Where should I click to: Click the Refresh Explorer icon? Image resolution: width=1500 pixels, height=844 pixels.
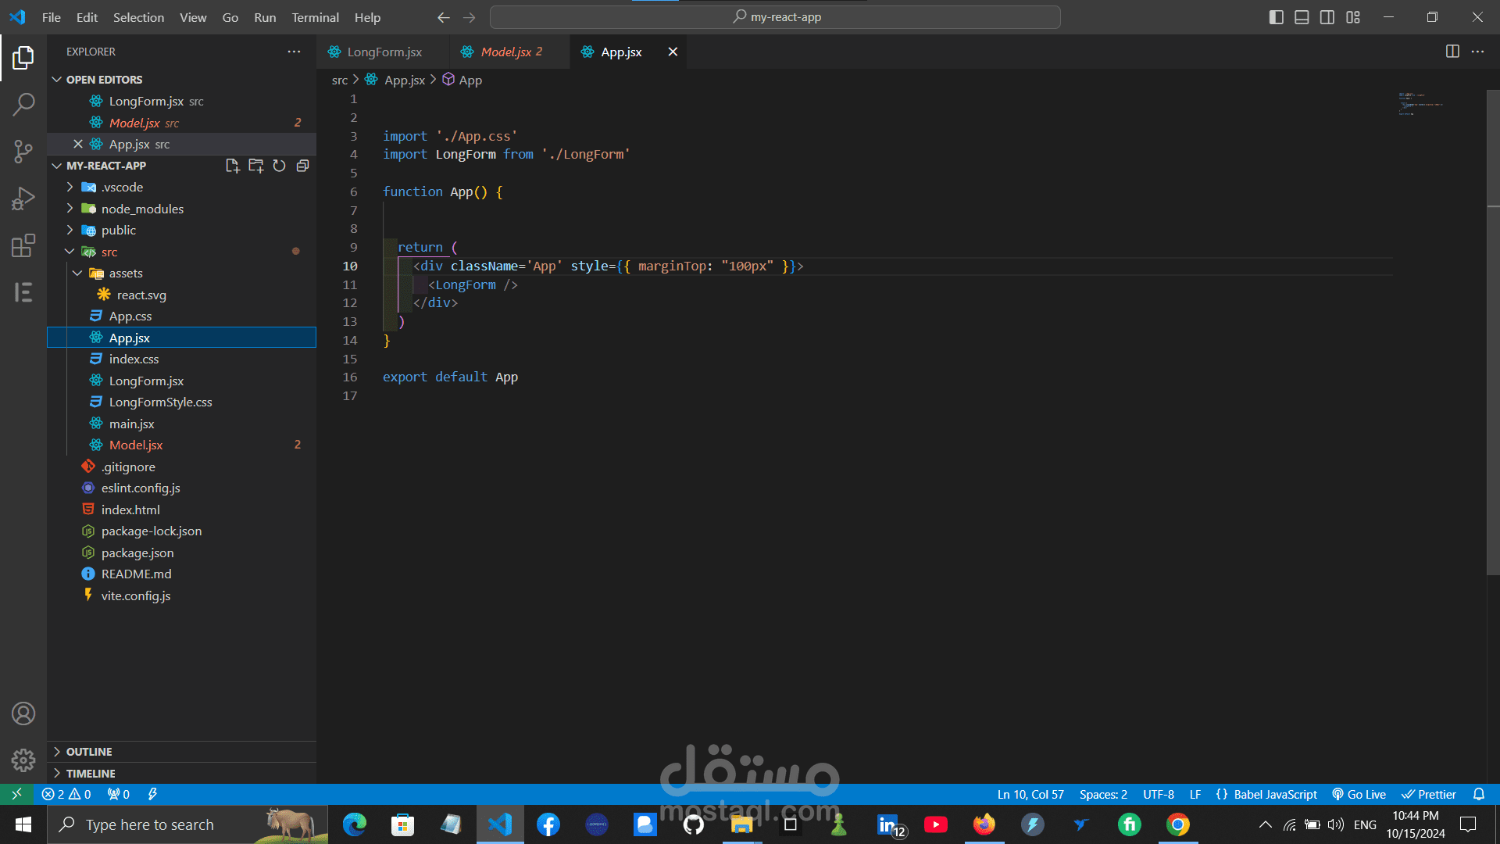pyautogui.click(x=279, y=166)
